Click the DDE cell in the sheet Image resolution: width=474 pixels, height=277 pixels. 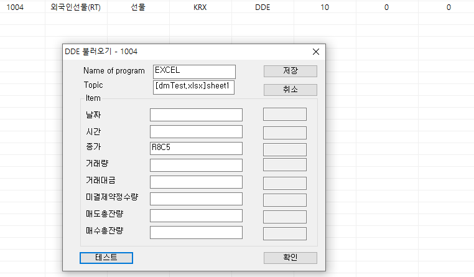tap(263, 7)
